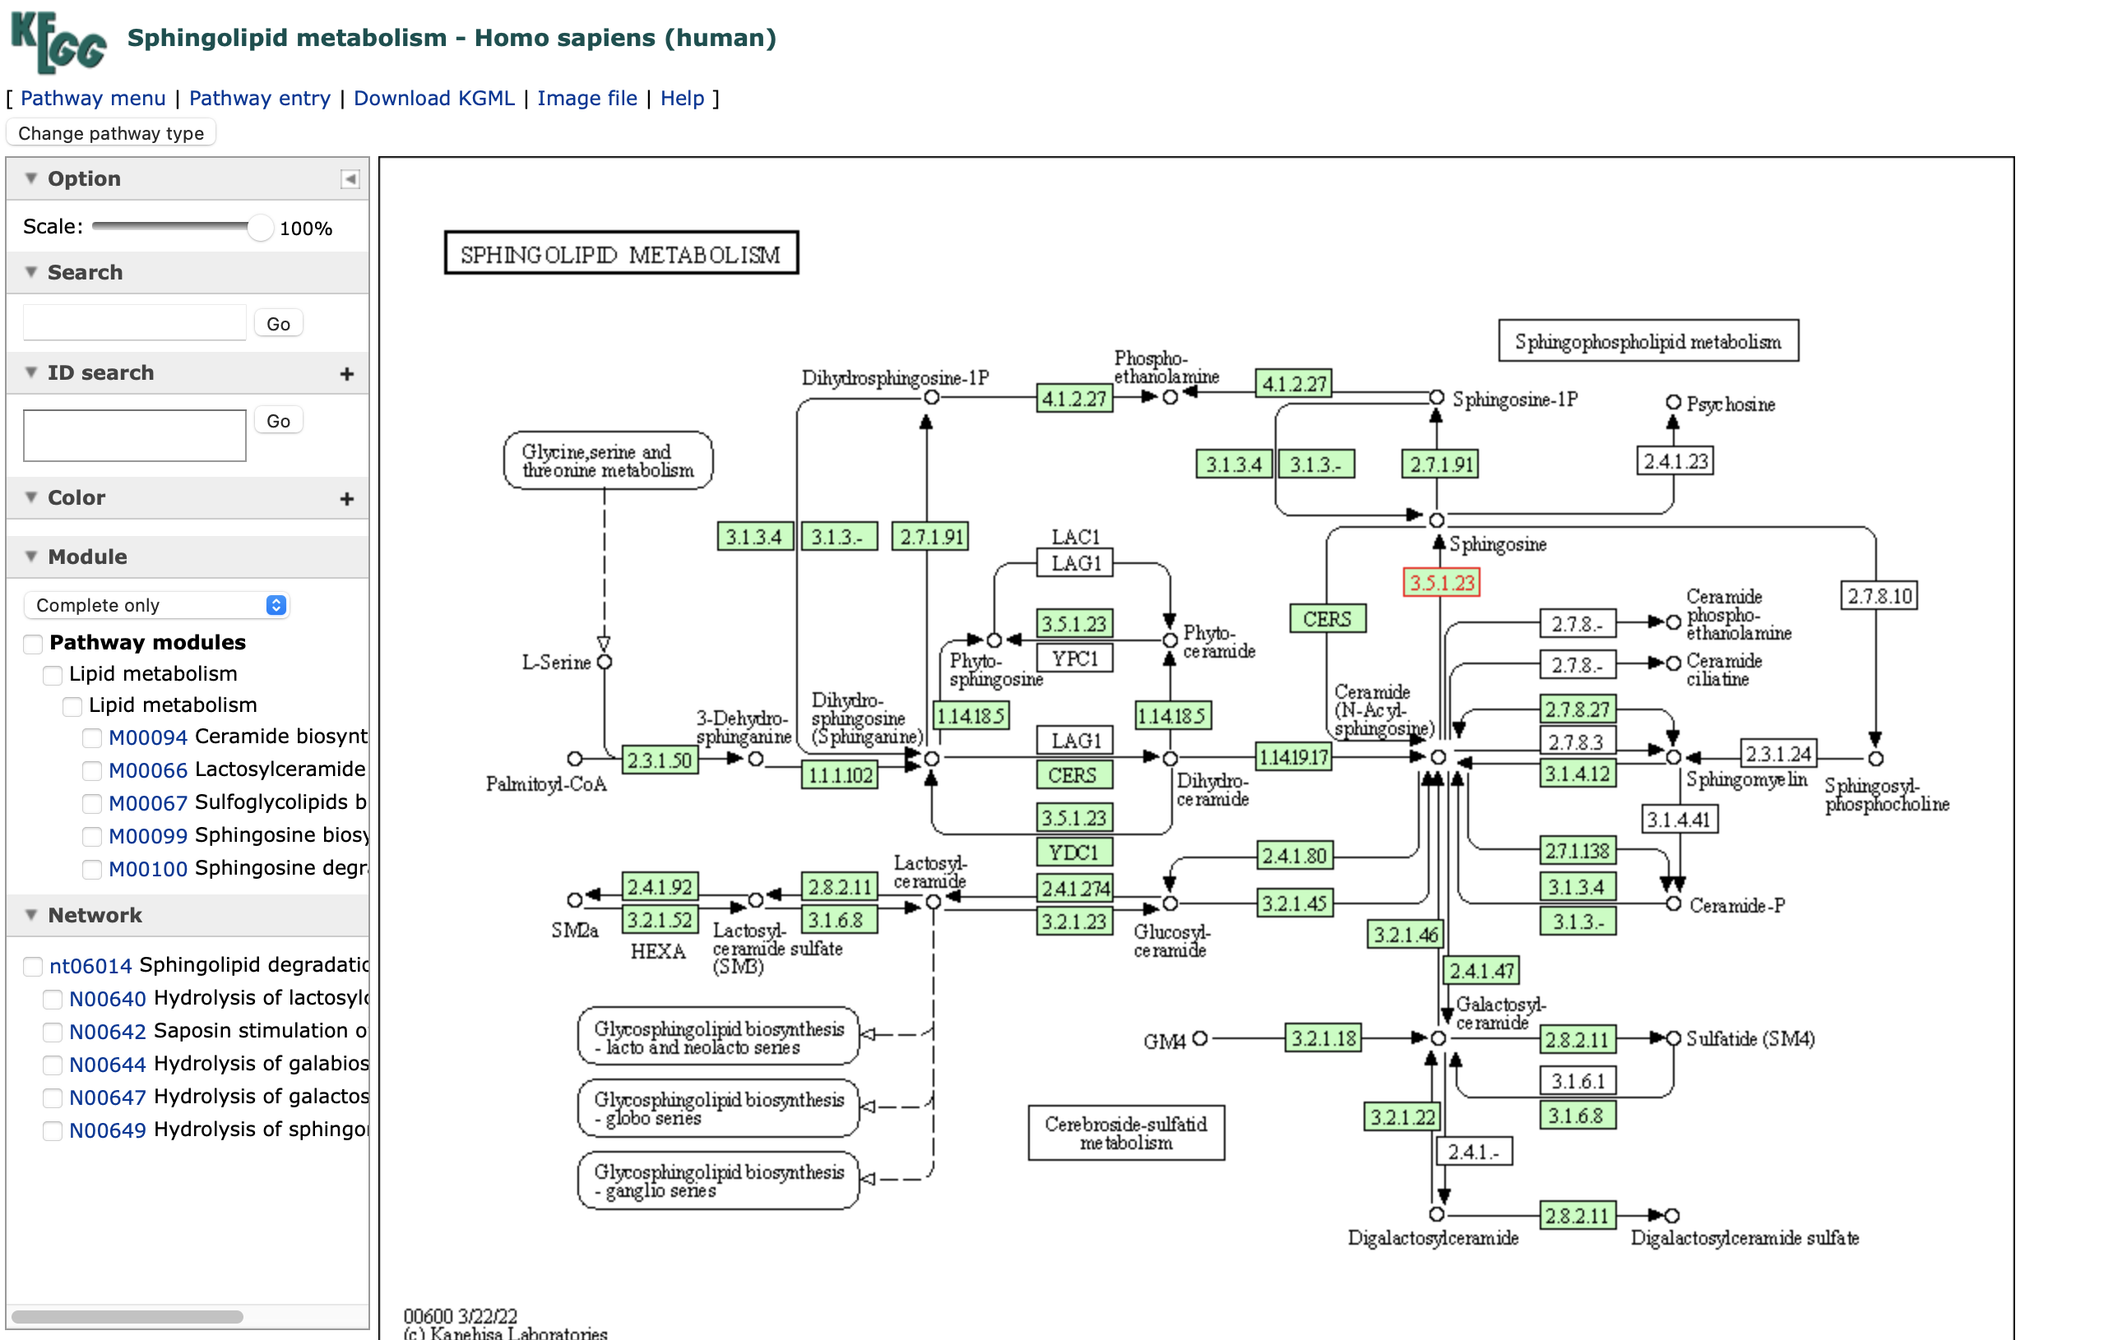Screen dimensions: 2122x1340
Task: Check the Pathway modules checkbox
Action: [33, 644]
